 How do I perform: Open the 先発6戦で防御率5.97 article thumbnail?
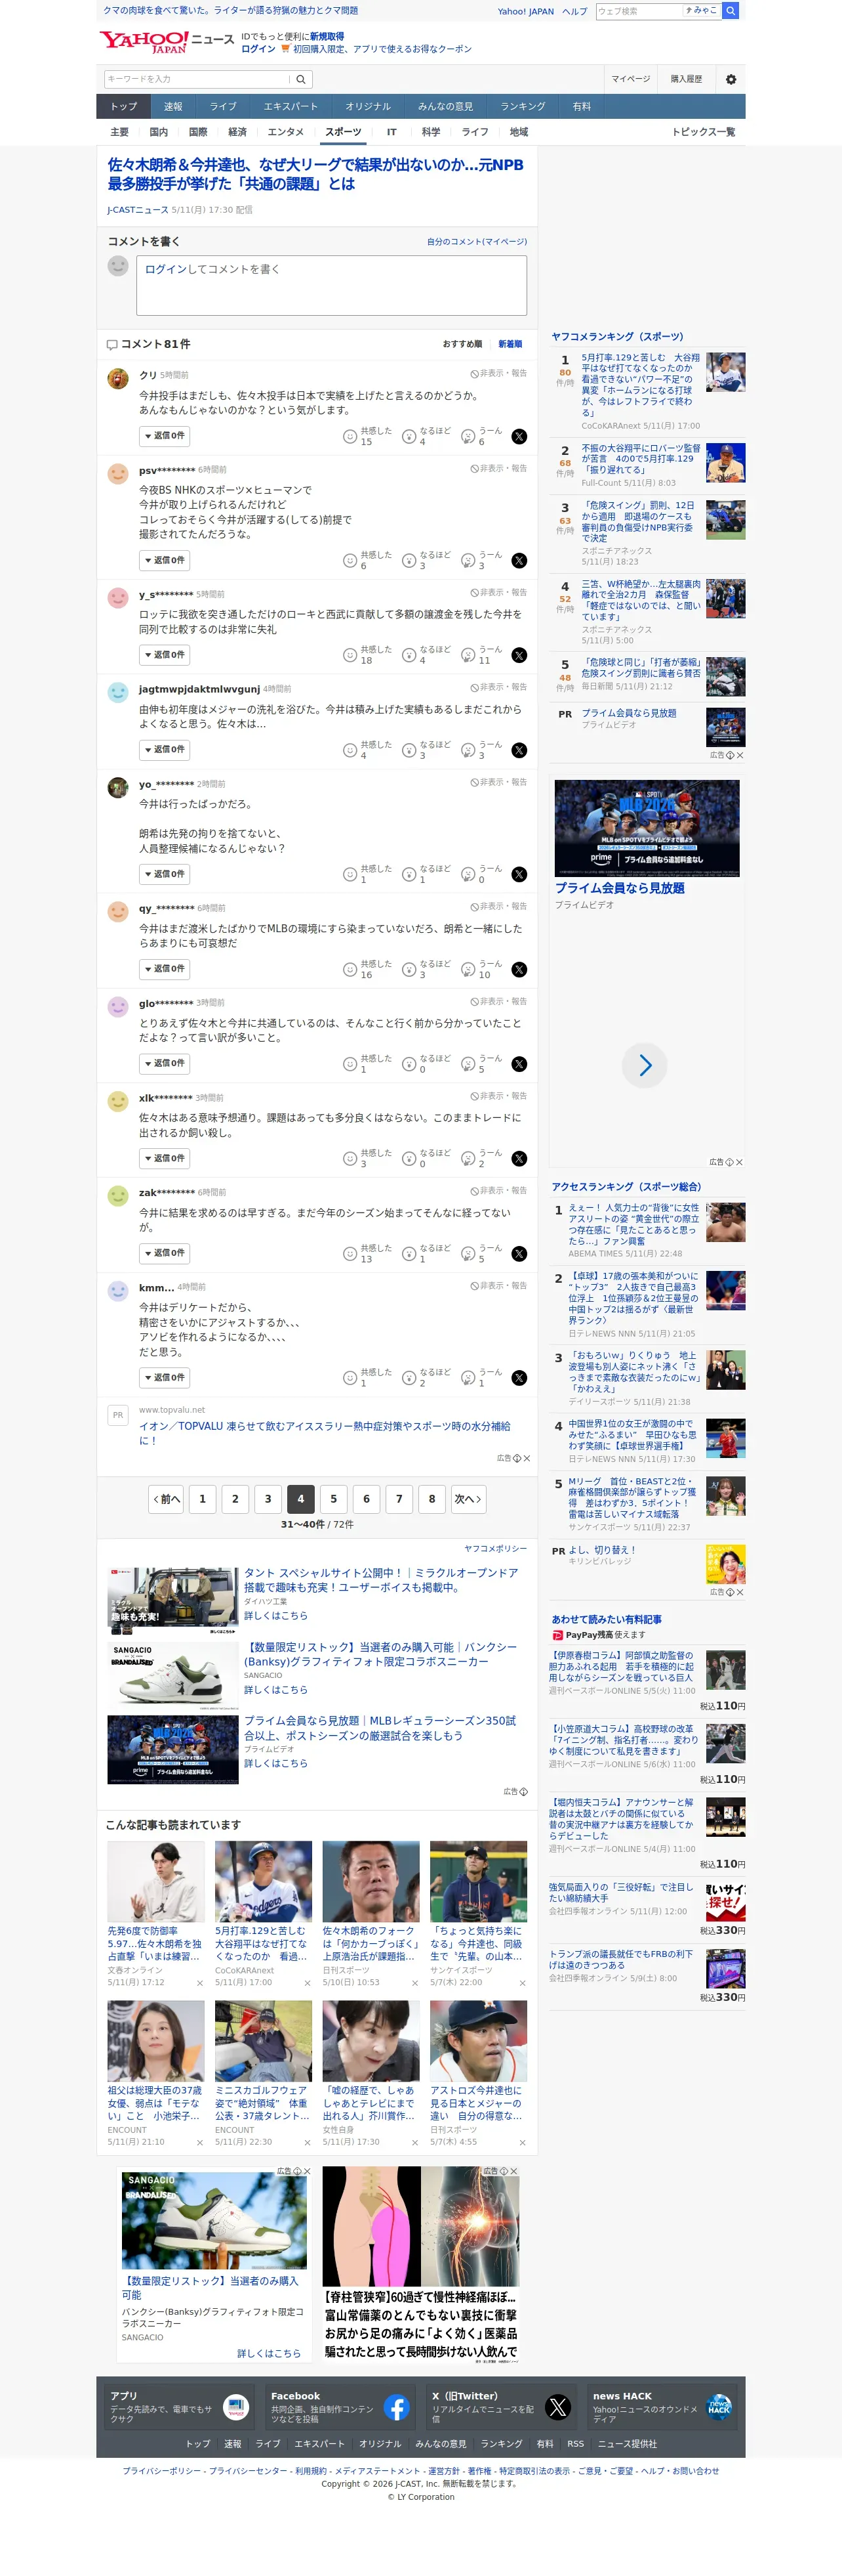(x=156, y=1881)
